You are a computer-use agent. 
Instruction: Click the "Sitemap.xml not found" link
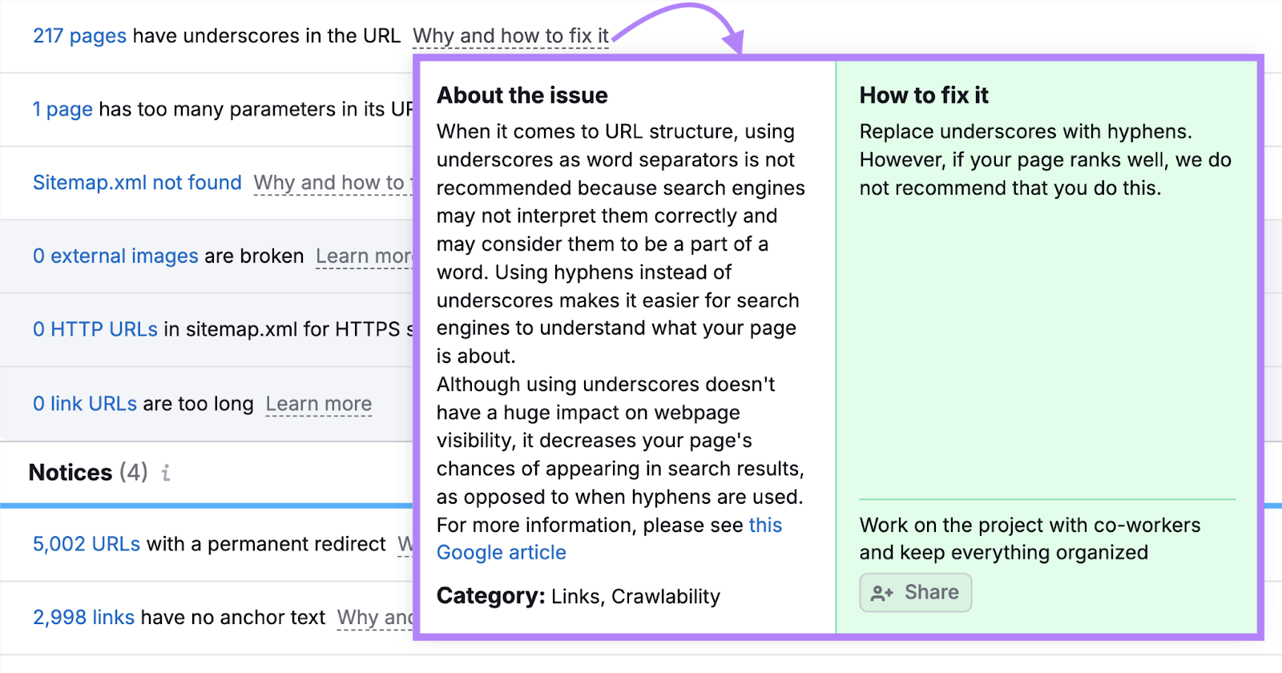[136, 183]
